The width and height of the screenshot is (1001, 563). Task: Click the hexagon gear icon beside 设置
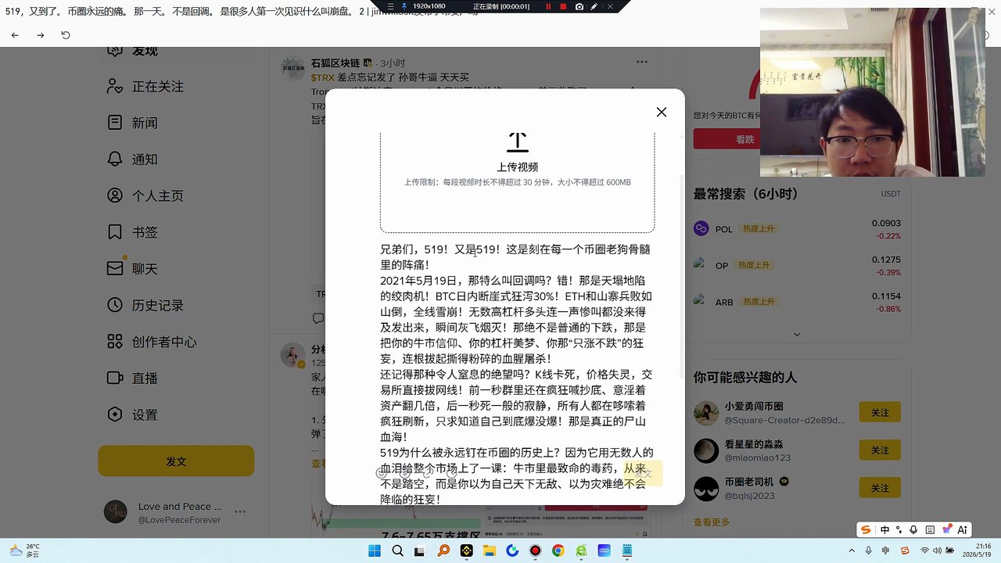[115, 415]
